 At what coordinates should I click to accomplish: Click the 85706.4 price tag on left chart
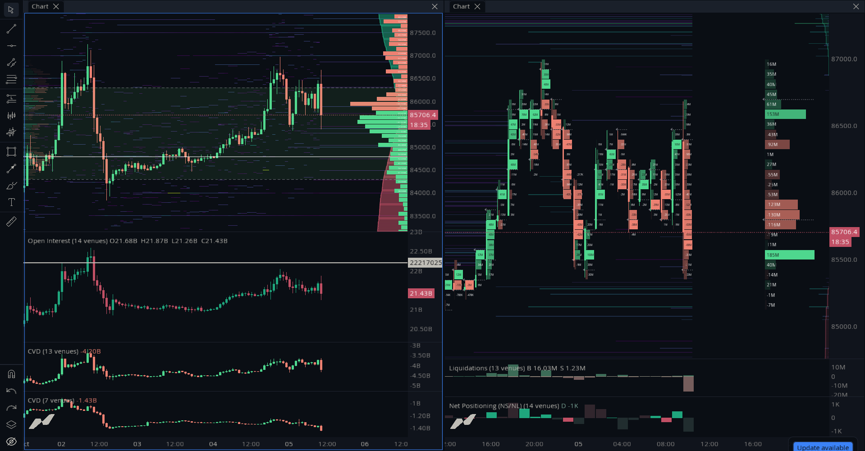point(423,115)
